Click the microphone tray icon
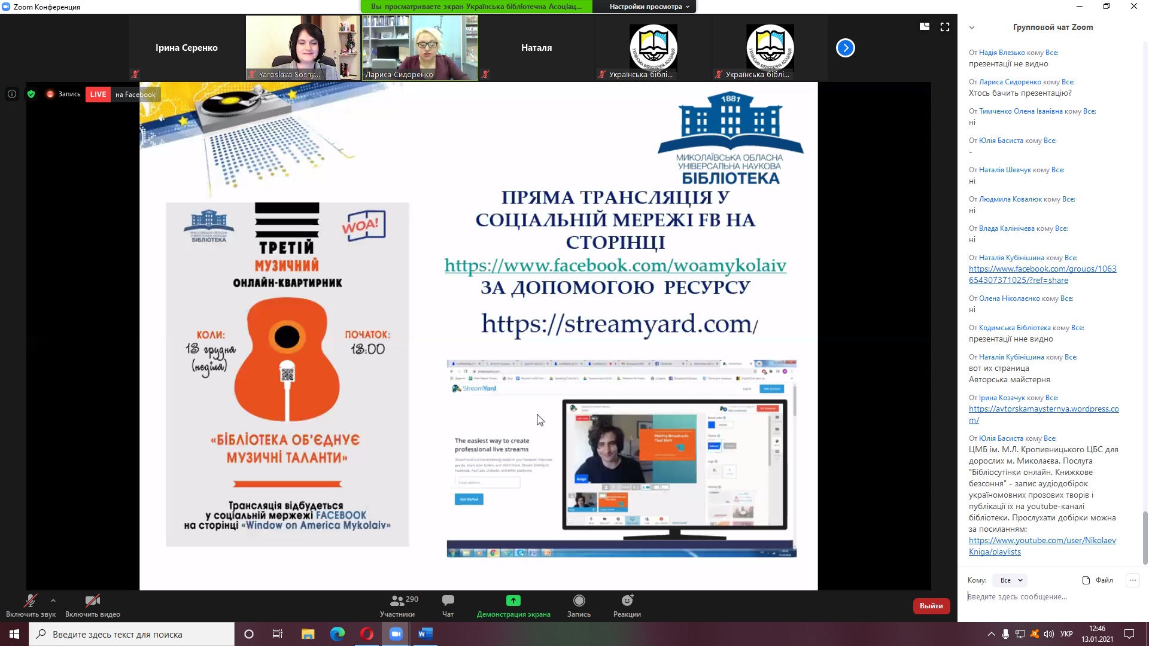Viewport: 1149px width, 646px height. click(1005, 634)
